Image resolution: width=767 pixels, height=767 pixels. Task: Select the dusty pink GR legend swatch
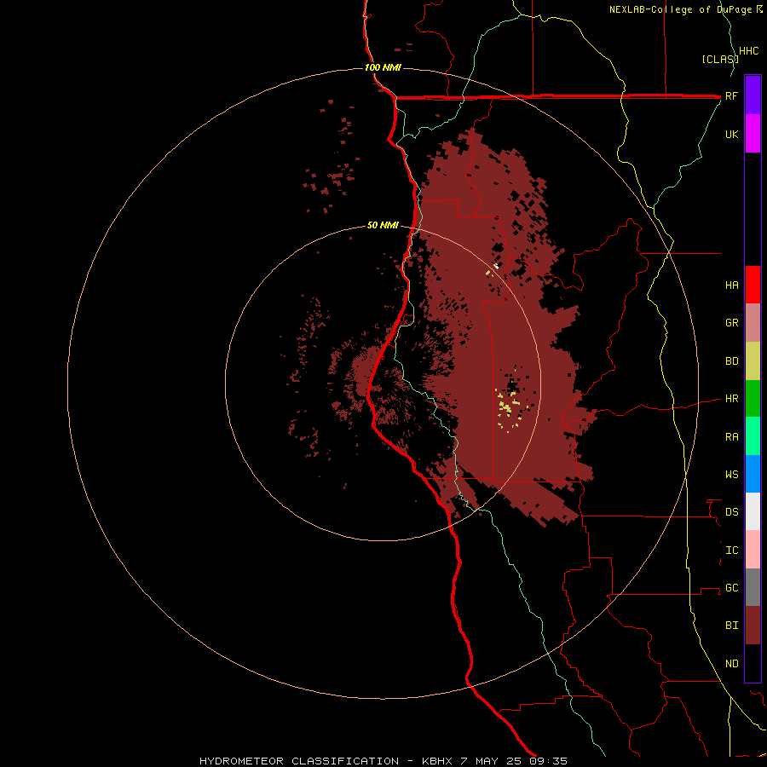pos(753,323)
